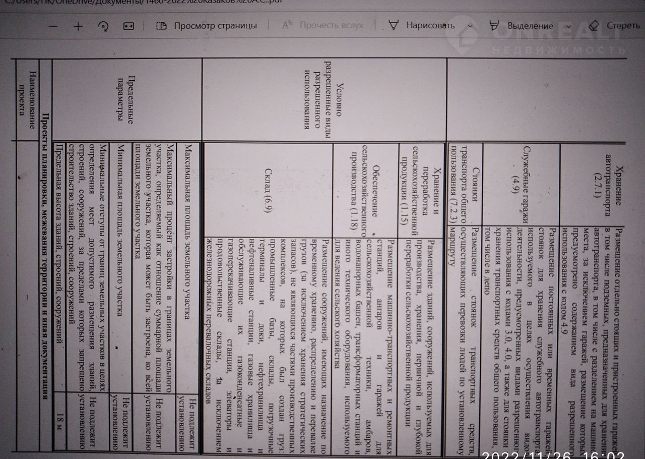Start Прочесть вслух read aloud
The width and height of the screenshot is (645, 459).
point(323,26)
